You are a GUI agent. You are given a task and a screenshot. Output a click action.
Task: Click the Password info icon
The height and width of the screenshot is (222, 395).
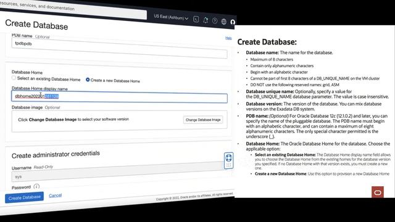click(36, 186)
